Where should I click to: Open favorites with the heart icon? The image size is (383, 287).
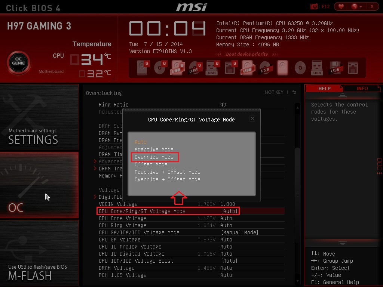coord(341,6)
